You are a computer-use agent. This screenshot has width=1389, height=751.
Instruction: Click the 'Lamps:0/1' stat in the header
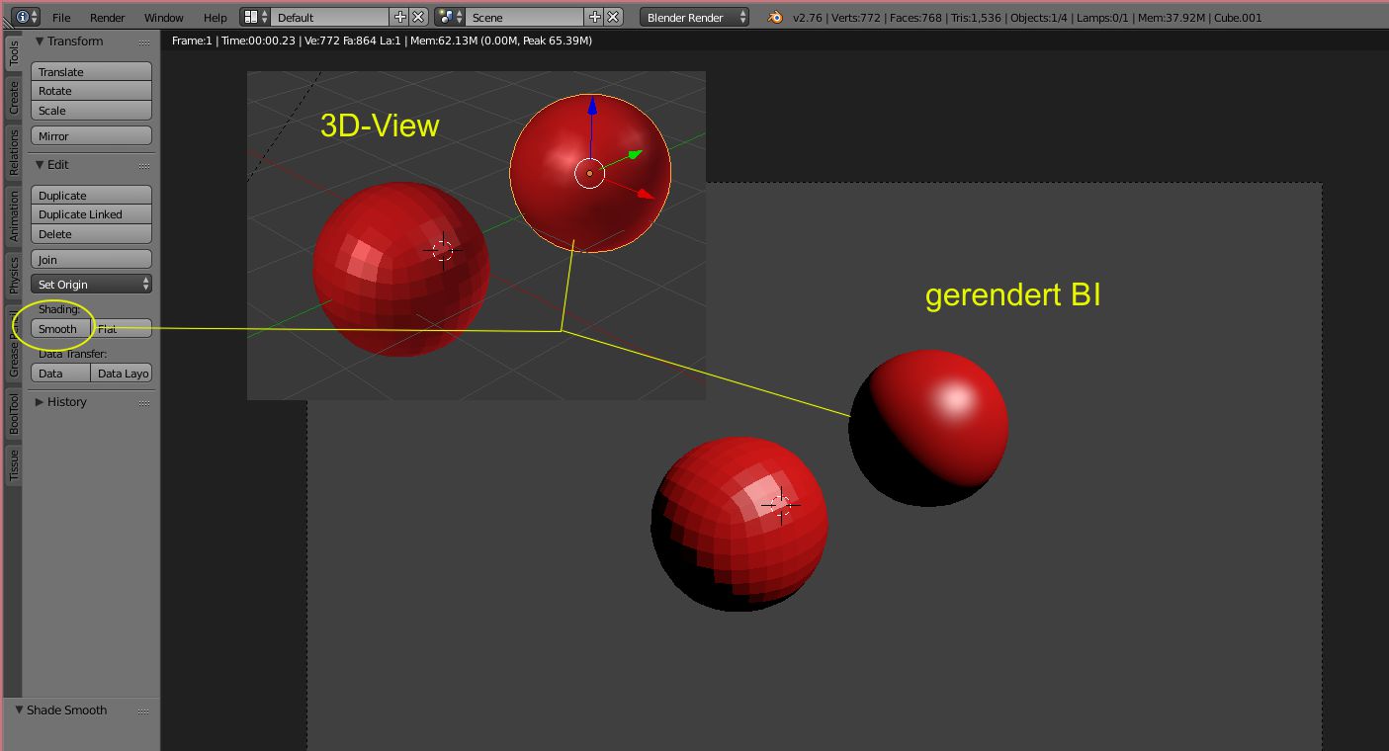coord(1103,17)
